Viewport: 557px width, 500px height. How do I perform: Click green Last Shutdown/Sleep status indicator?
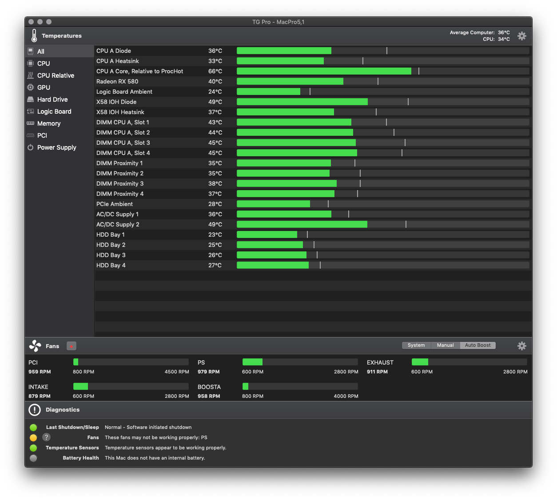[x=33, y=428]
